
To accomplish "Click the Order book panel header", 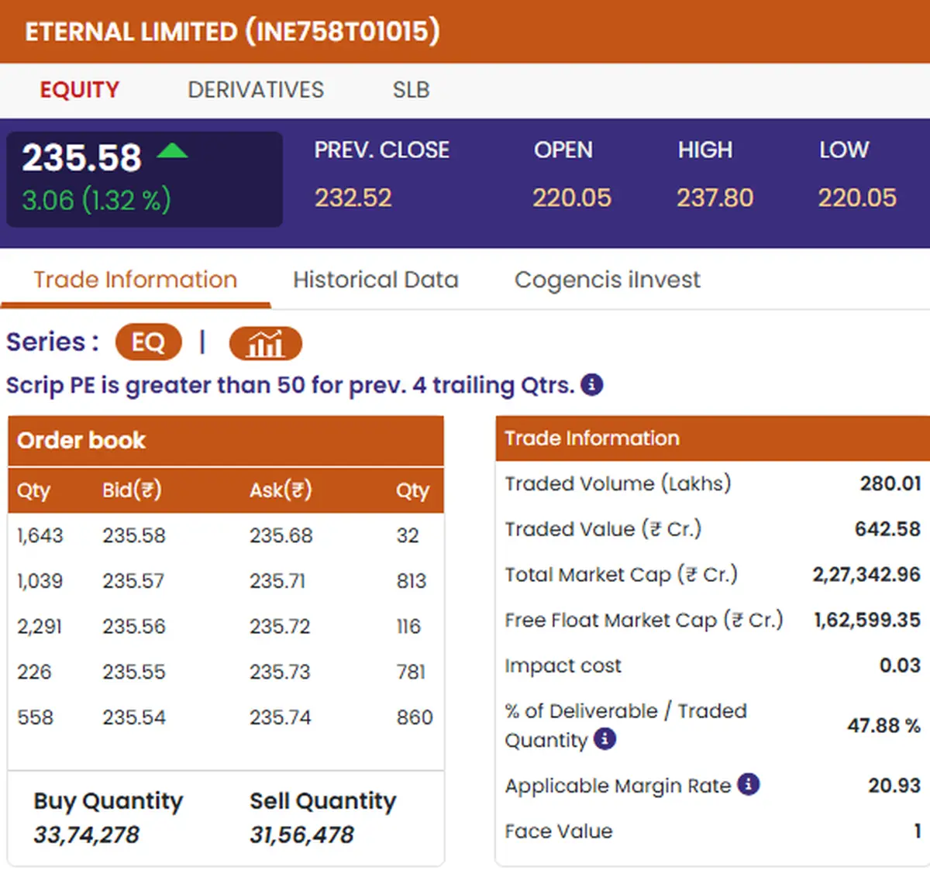I will (226, 440).
